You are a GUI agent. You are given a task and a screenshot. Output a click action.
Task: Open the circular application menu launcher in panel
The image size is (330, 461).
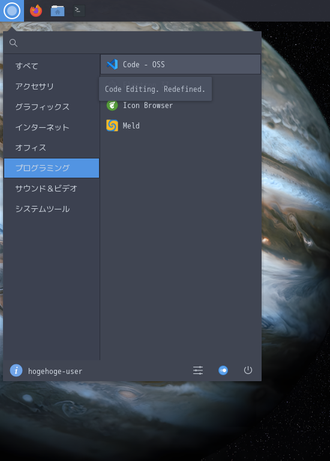12,11
